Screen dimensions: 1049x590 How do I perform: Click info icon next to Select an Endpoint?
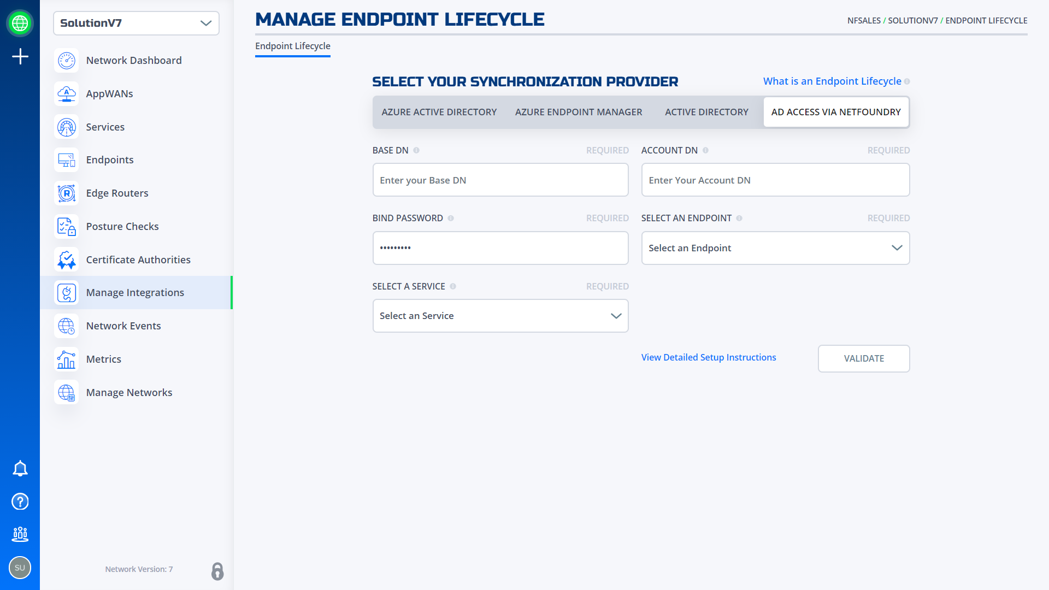click(x=739, y=218)
